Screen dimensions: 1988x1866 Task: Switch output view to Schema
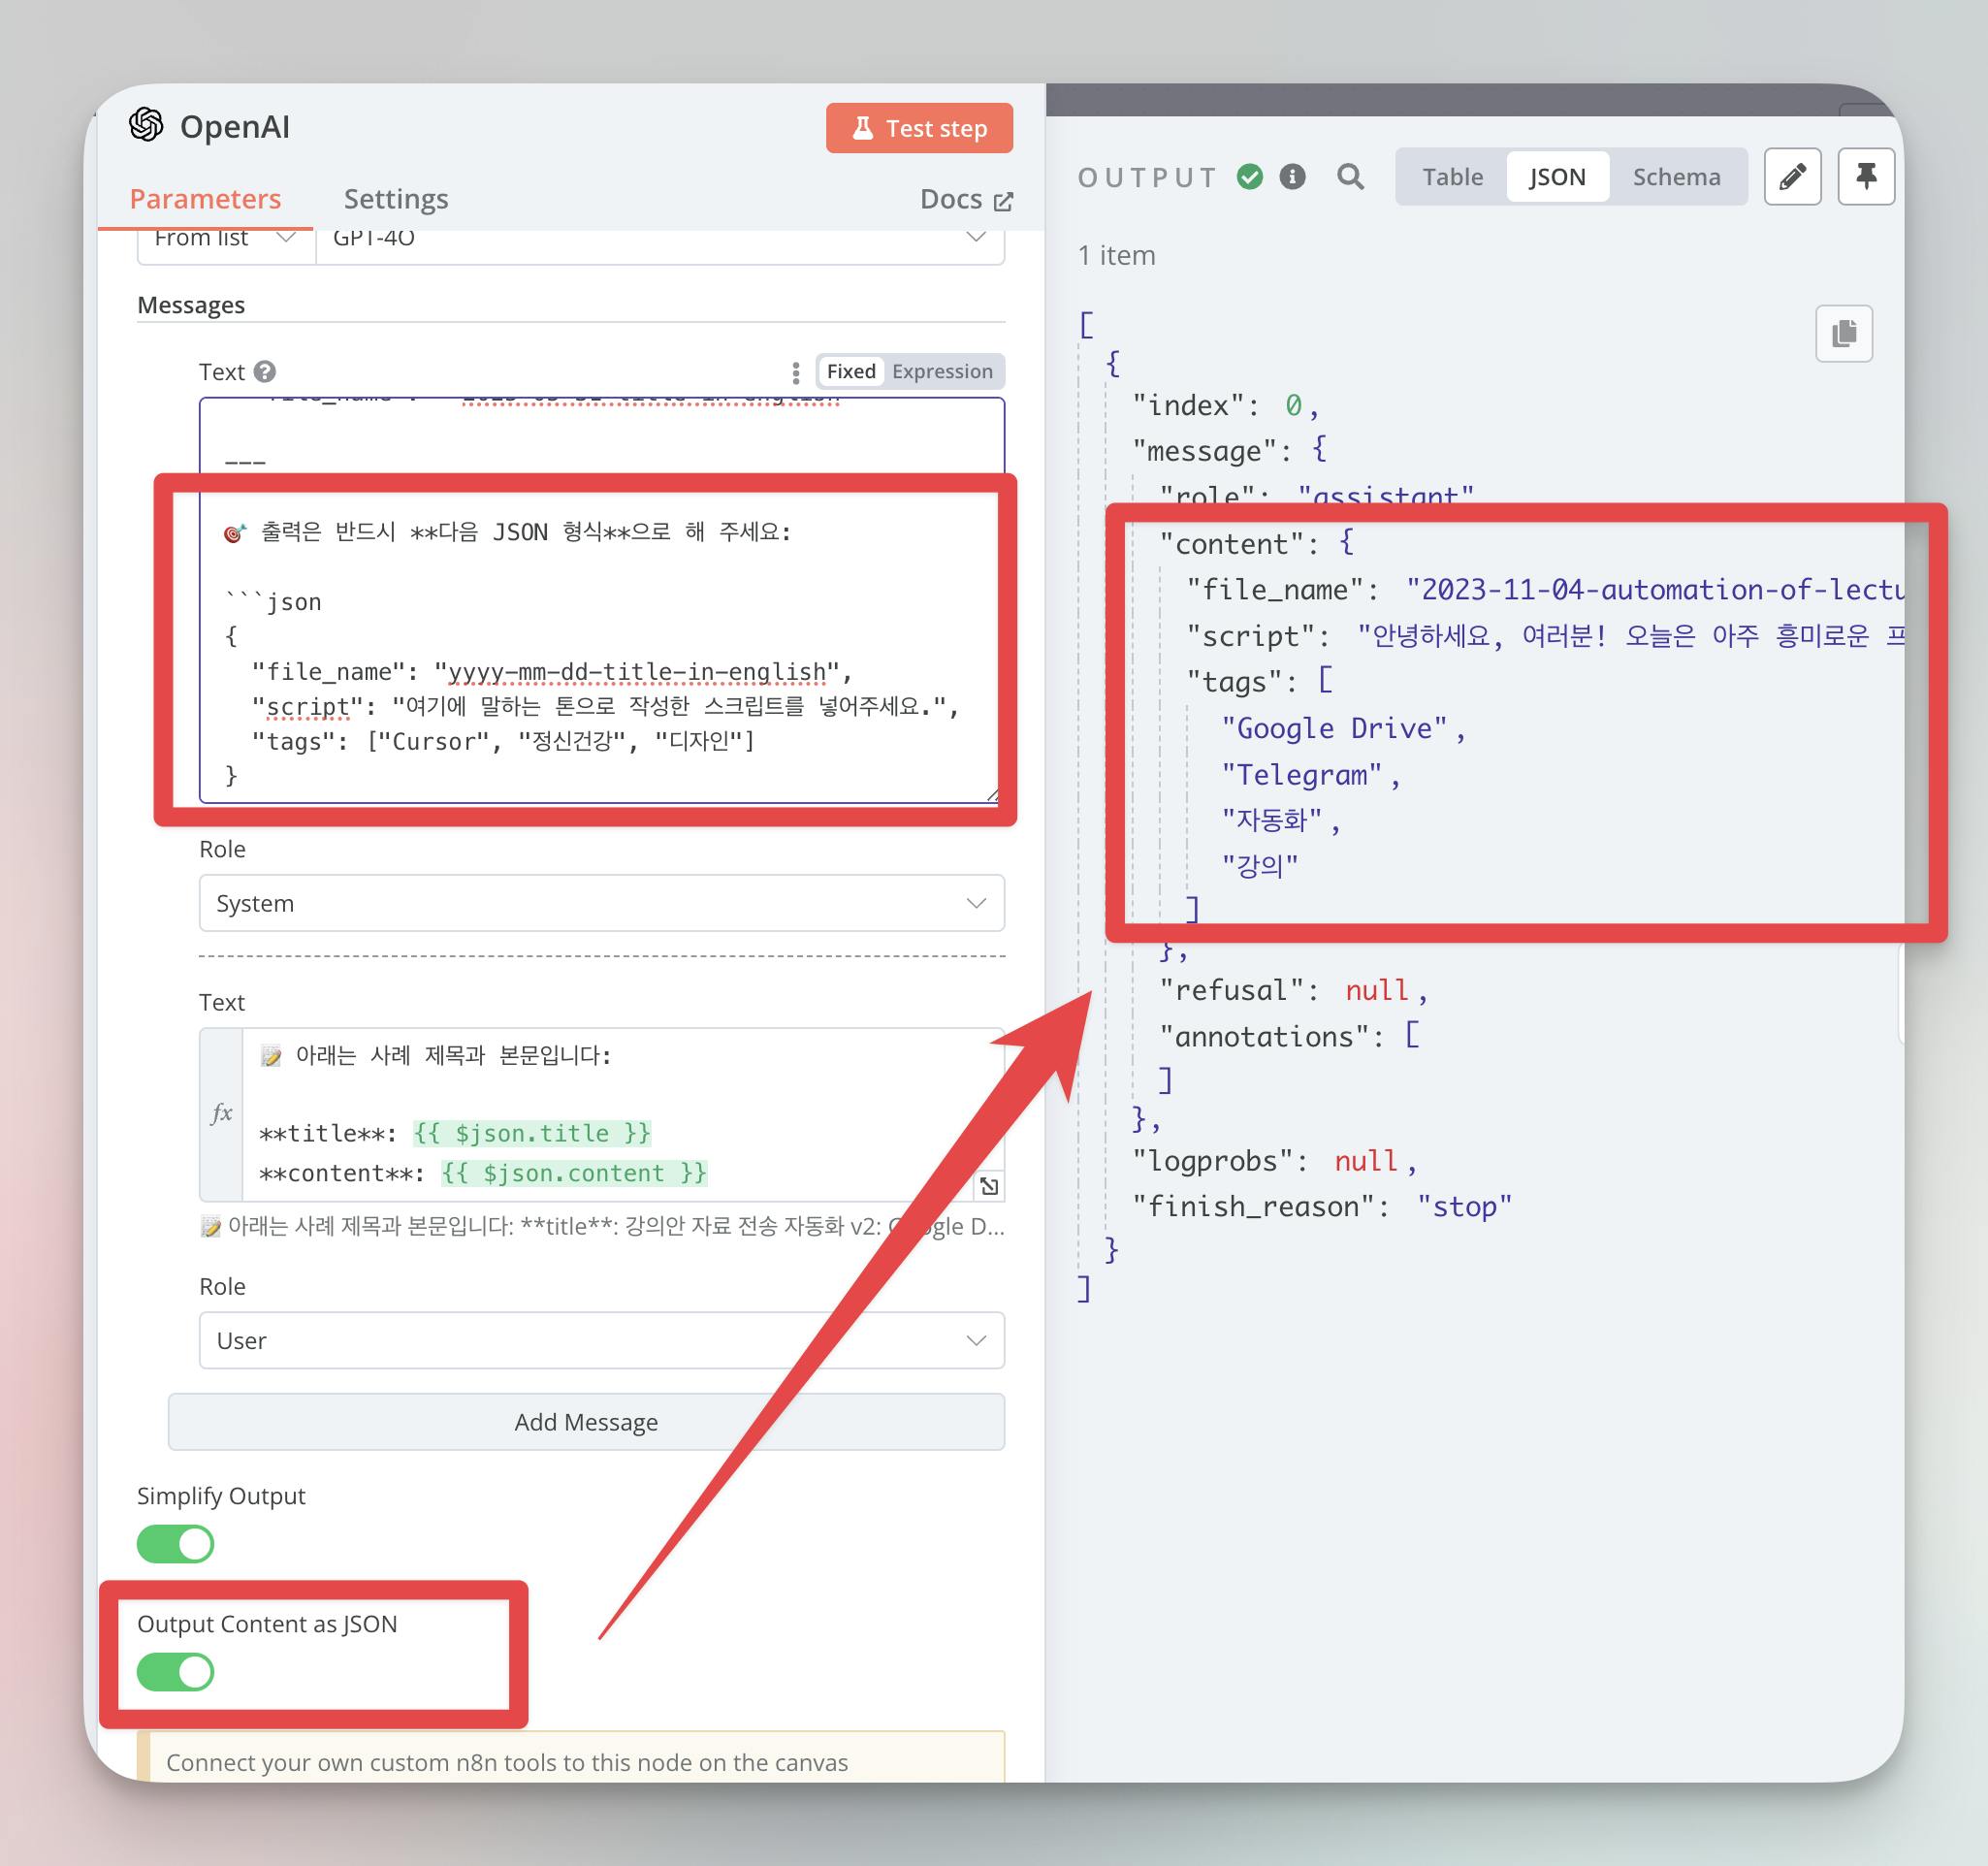tap(1676, 177)
